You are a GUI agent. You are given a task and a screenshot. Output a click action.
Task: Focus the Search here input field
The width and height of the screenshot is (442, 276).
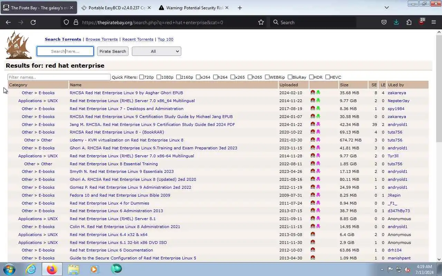point(65,51)
